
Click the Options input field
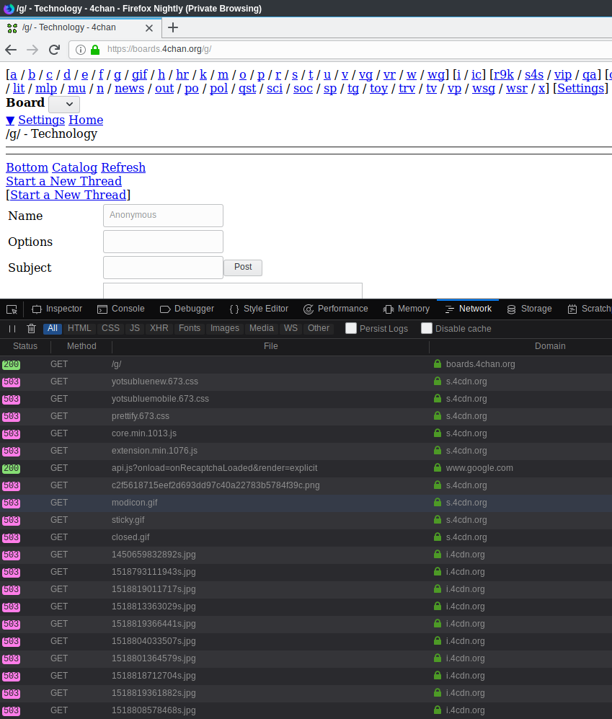click(x=163, y=242)
